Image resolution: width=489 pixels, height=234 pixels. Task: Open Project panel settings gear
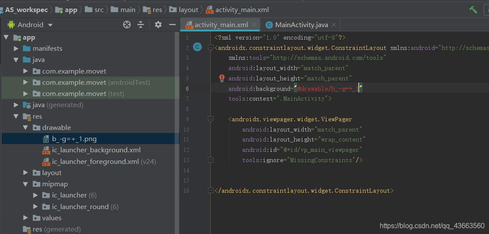tap(158, 25)
